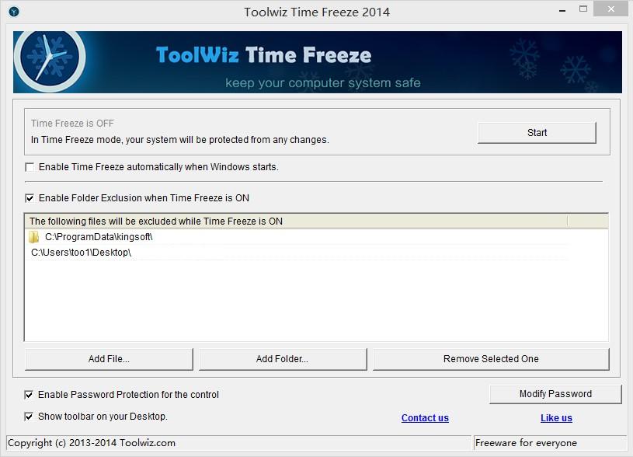Viewport: 633px width, 457px height.
Task: Click the folder icon beside the kingsoft path
Action: click(34, 237)
